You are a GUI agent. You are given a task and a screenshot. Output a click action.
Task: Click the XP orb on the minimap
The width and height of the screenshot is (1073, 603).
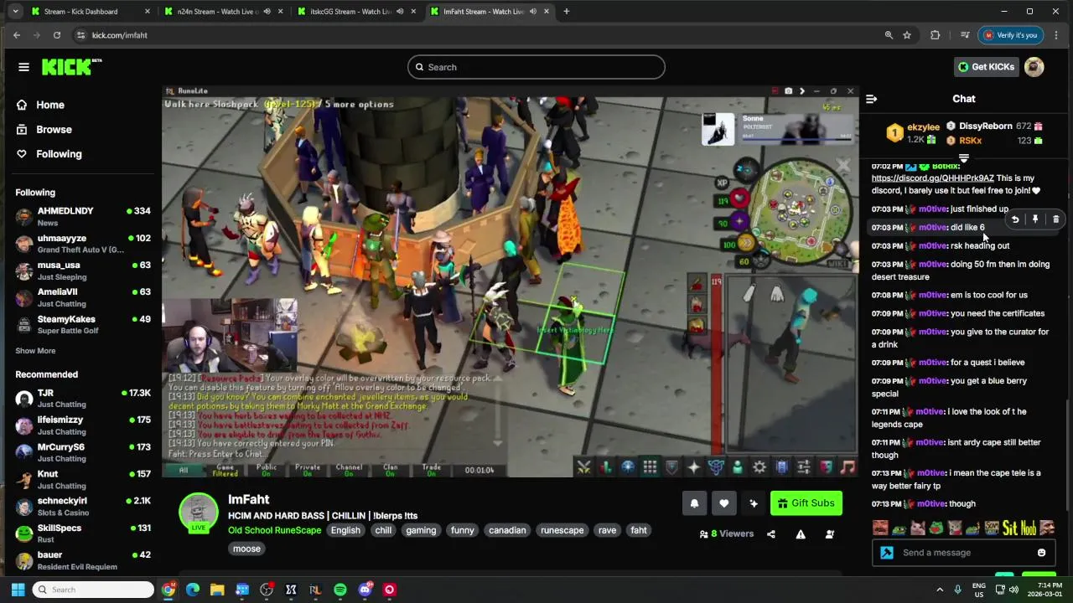[723, 182]
